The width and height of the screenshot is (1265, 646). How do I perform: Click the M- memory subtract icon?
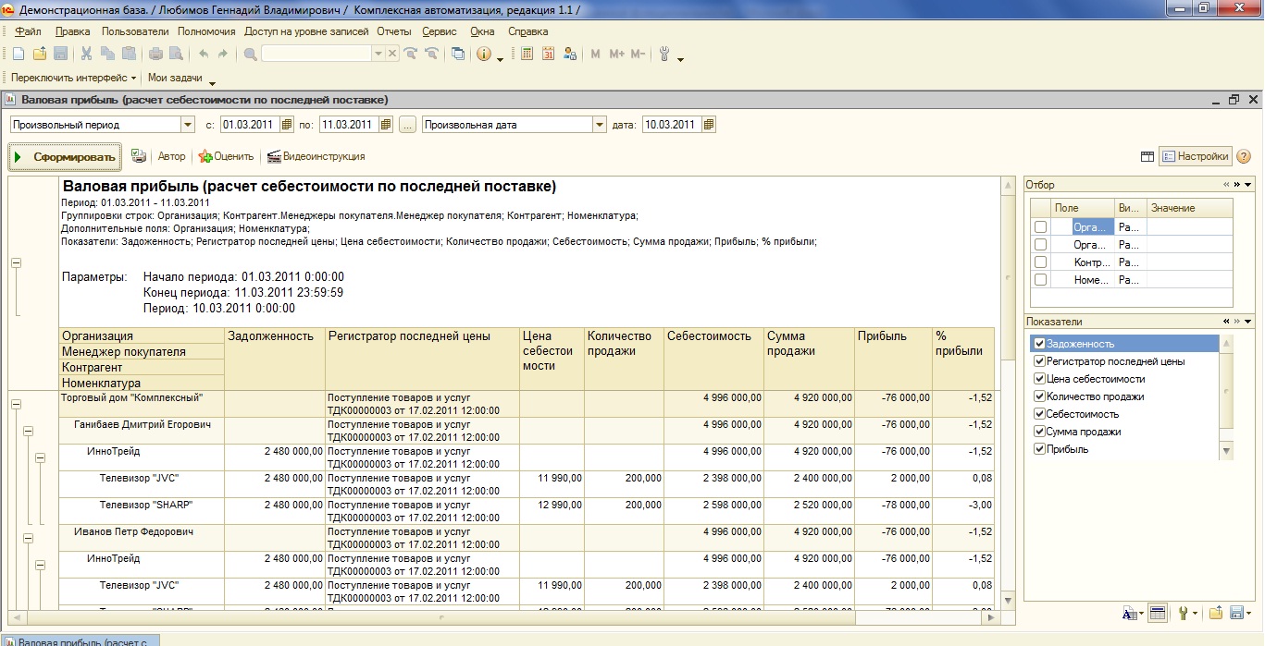[638, 55]
